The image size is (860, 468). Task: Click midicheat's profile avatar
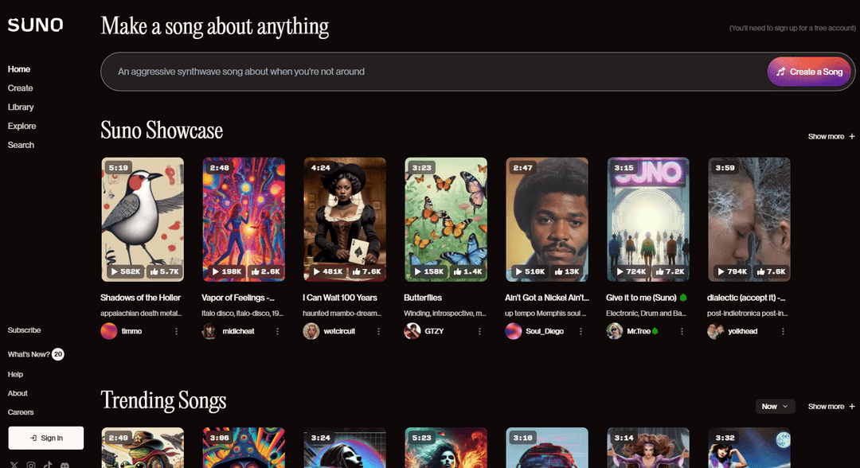pos(210,331)
